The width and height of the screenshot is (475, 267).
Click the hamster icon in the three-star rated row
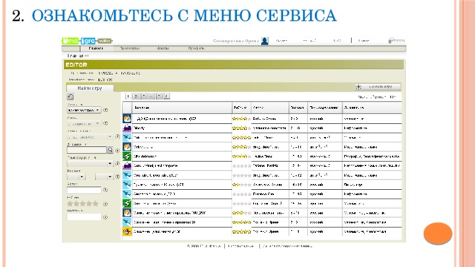127,213
